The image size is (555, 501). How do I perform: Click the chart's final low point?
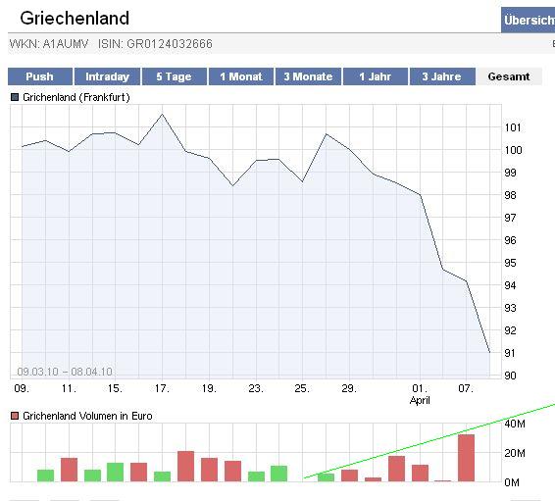(489, 352)
